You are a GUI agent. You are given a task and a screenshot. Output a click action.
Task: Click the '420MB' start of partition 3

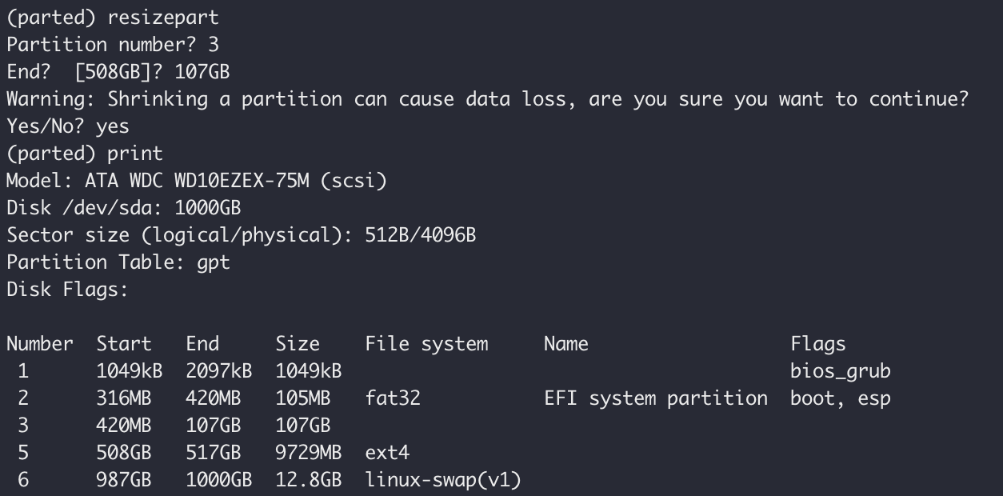124,426
